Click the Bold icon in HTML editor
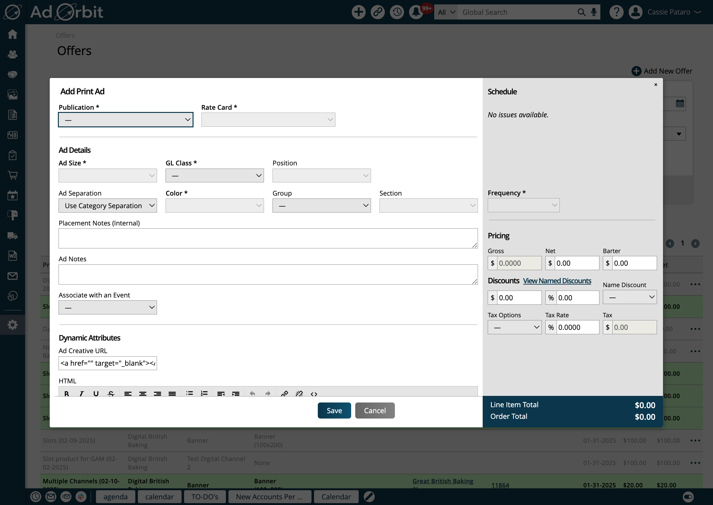Image resolution: width=713 pixels, height=505 pixels. click(67, 393)
